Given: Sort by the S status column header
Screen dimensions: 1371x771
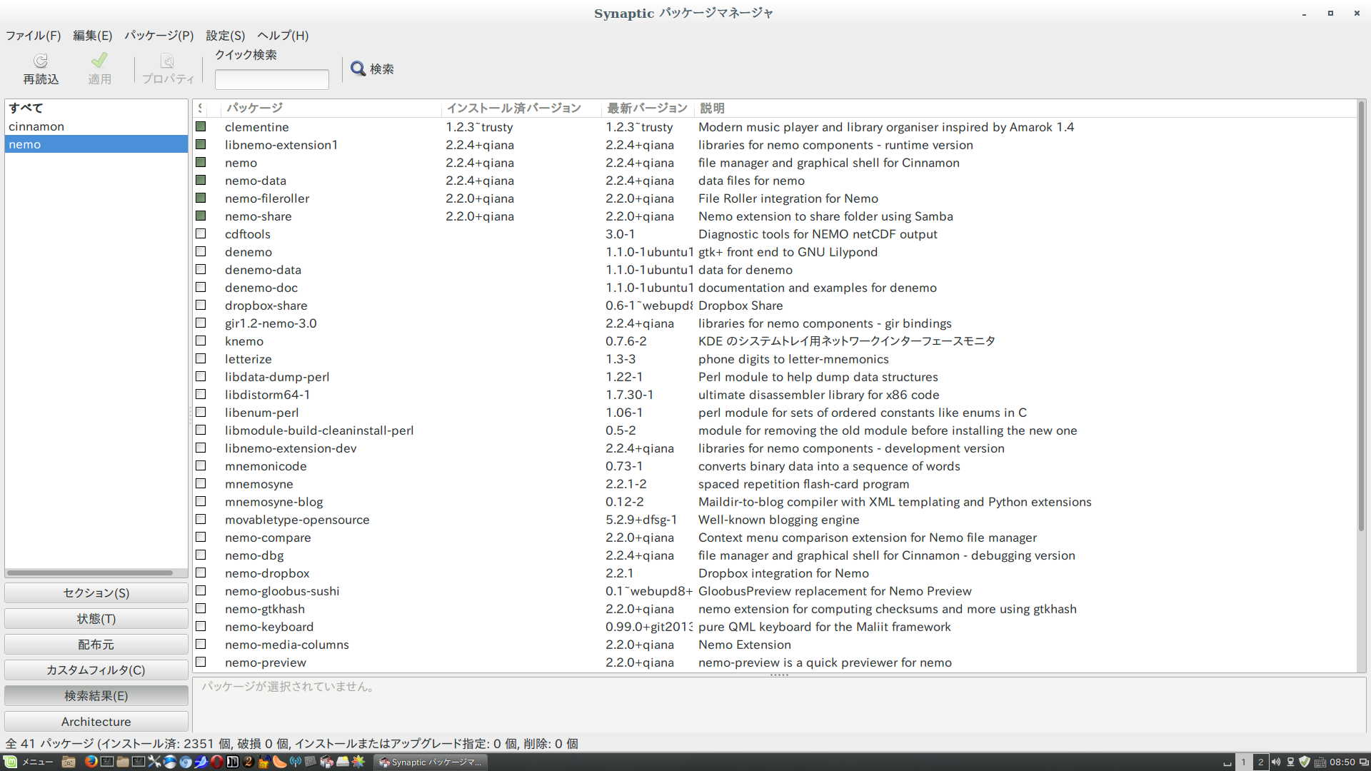Looking at the screenshot, I should pyautogui.click(x=201, y=108).
